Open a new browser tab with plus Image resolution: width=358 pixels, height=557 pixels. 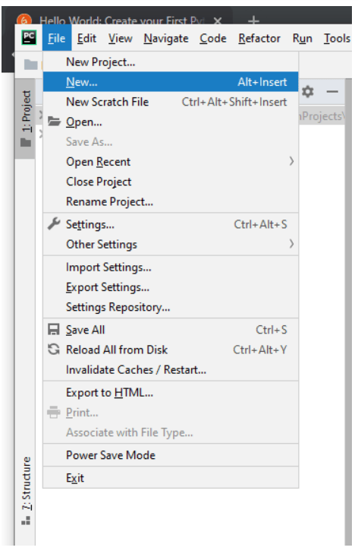[253, 21]
